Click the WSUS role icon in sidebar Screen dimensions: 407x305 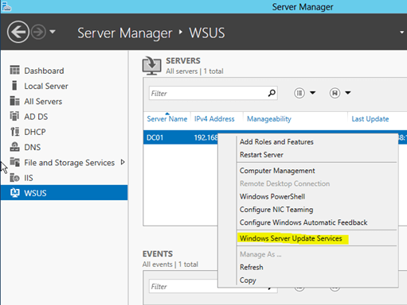(x=14, y=193)
